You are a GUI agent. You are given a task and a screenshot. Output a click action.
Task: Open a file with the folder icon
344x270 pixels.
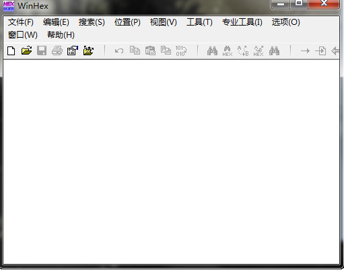tap(27, 50)
